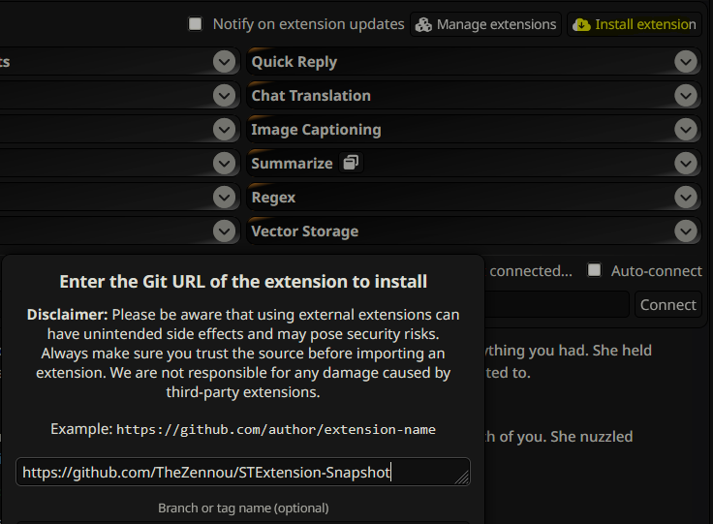Click the Git URL input field
This screenshot has height=524, width=713.
click(x=243, y=472)
